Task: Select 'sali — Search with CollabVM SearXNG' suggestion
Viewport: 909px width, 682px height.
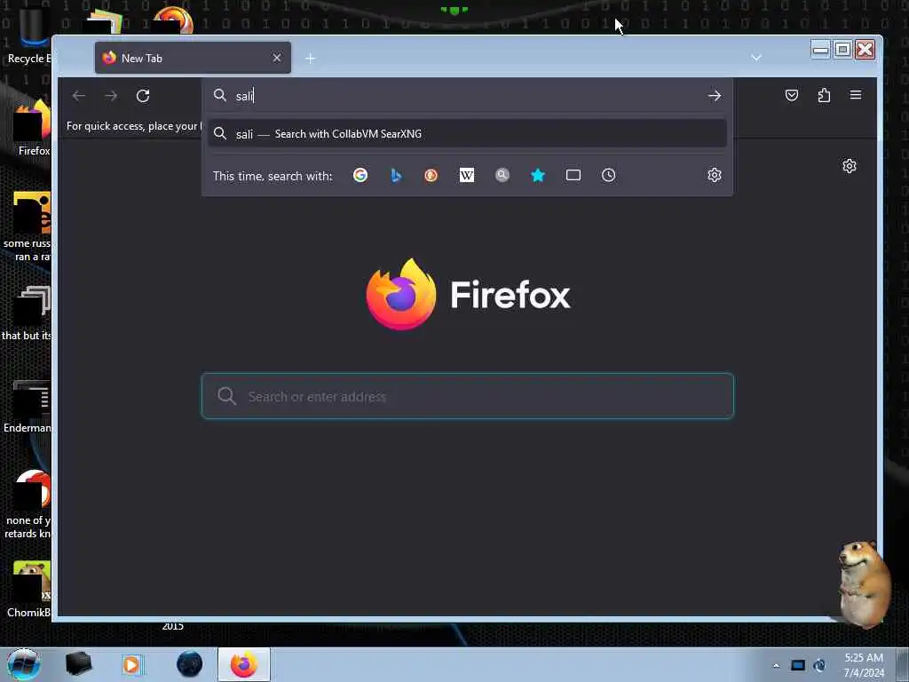Action: tap(467, 134)
